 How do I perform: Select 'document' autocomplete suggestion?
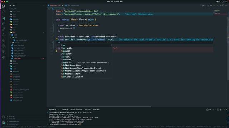[86, 54]
